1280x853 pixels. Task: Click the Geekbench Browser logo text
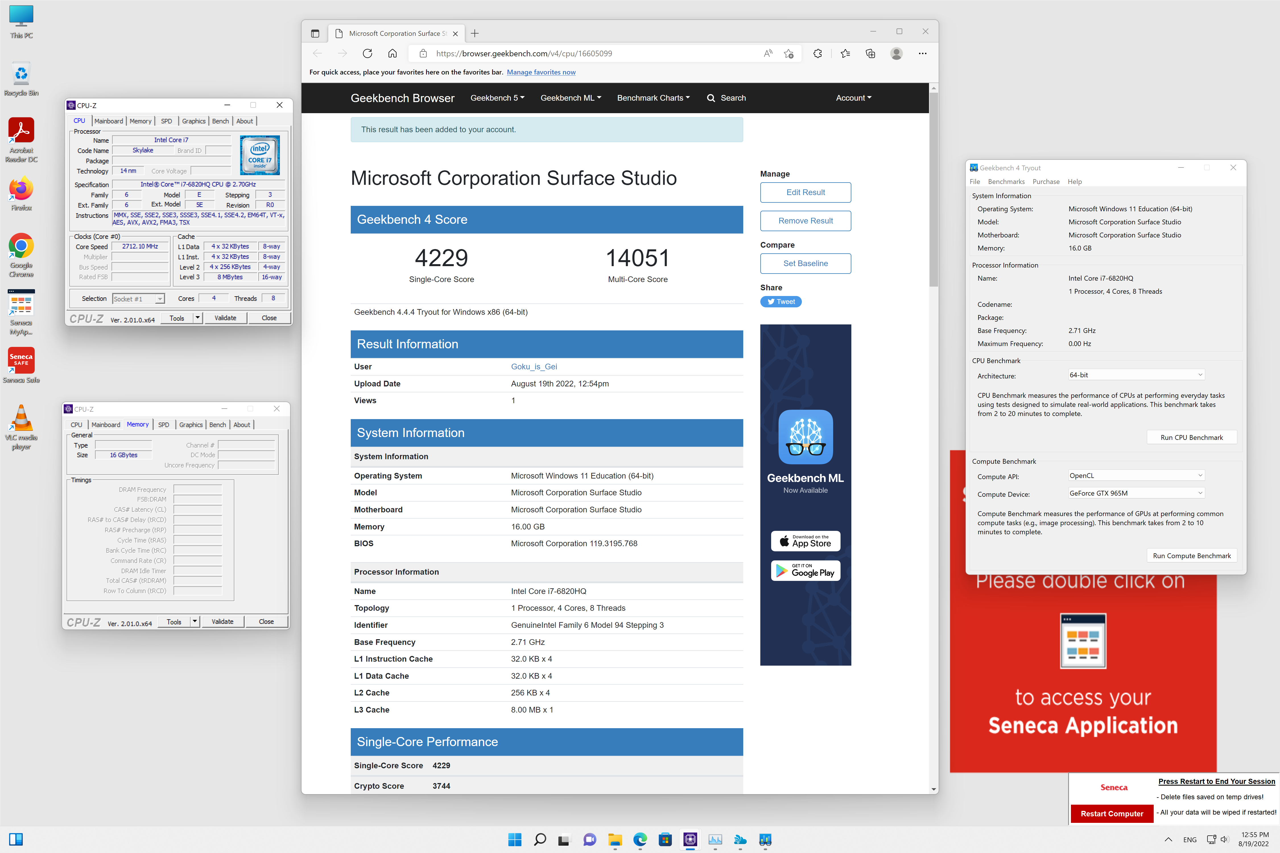(402, 98)
